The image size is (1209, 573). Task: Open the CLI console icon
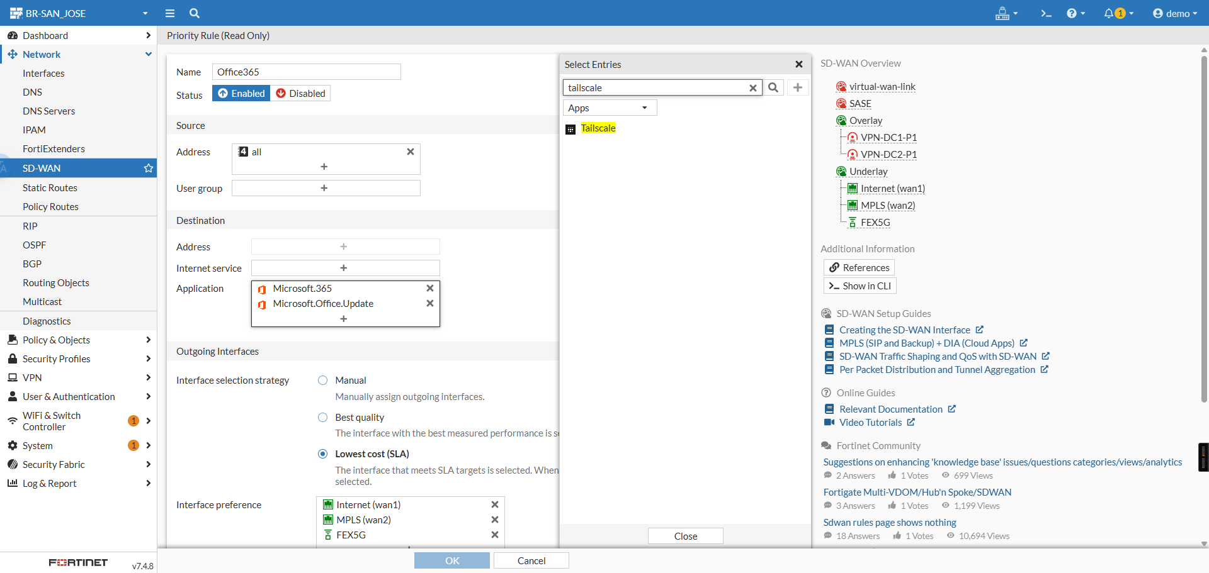coord(1046,13)
